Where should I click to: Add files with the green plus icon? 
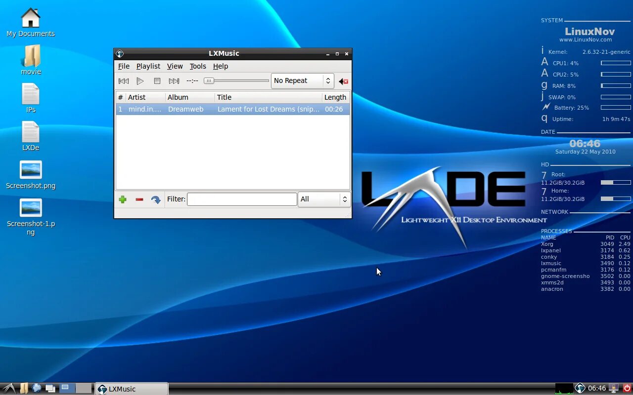click(123, 199)
